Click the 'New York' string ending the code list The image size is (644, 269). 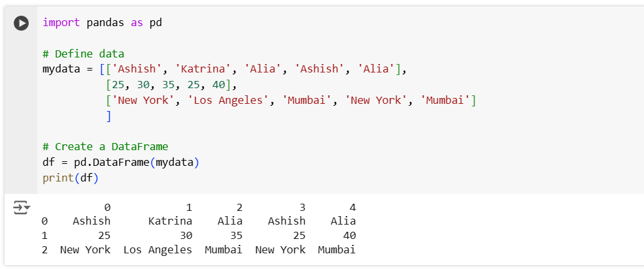[377, 101]
